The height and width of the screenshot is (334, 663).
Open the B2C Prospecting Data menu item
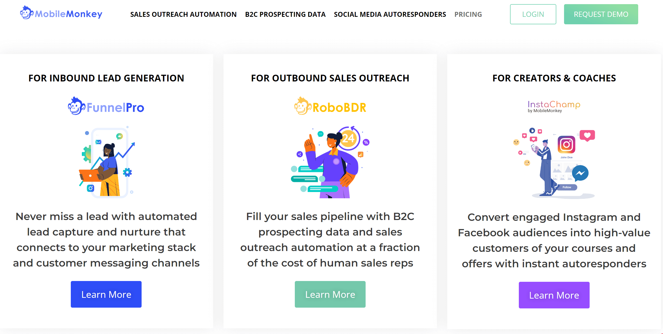285,14
